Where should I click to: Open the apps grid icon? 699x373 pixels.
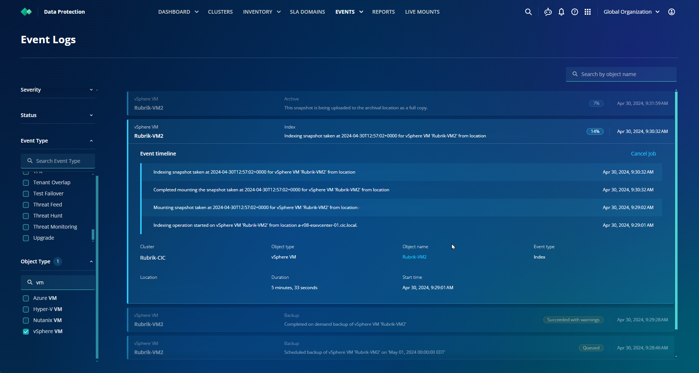tap(588, 12)
